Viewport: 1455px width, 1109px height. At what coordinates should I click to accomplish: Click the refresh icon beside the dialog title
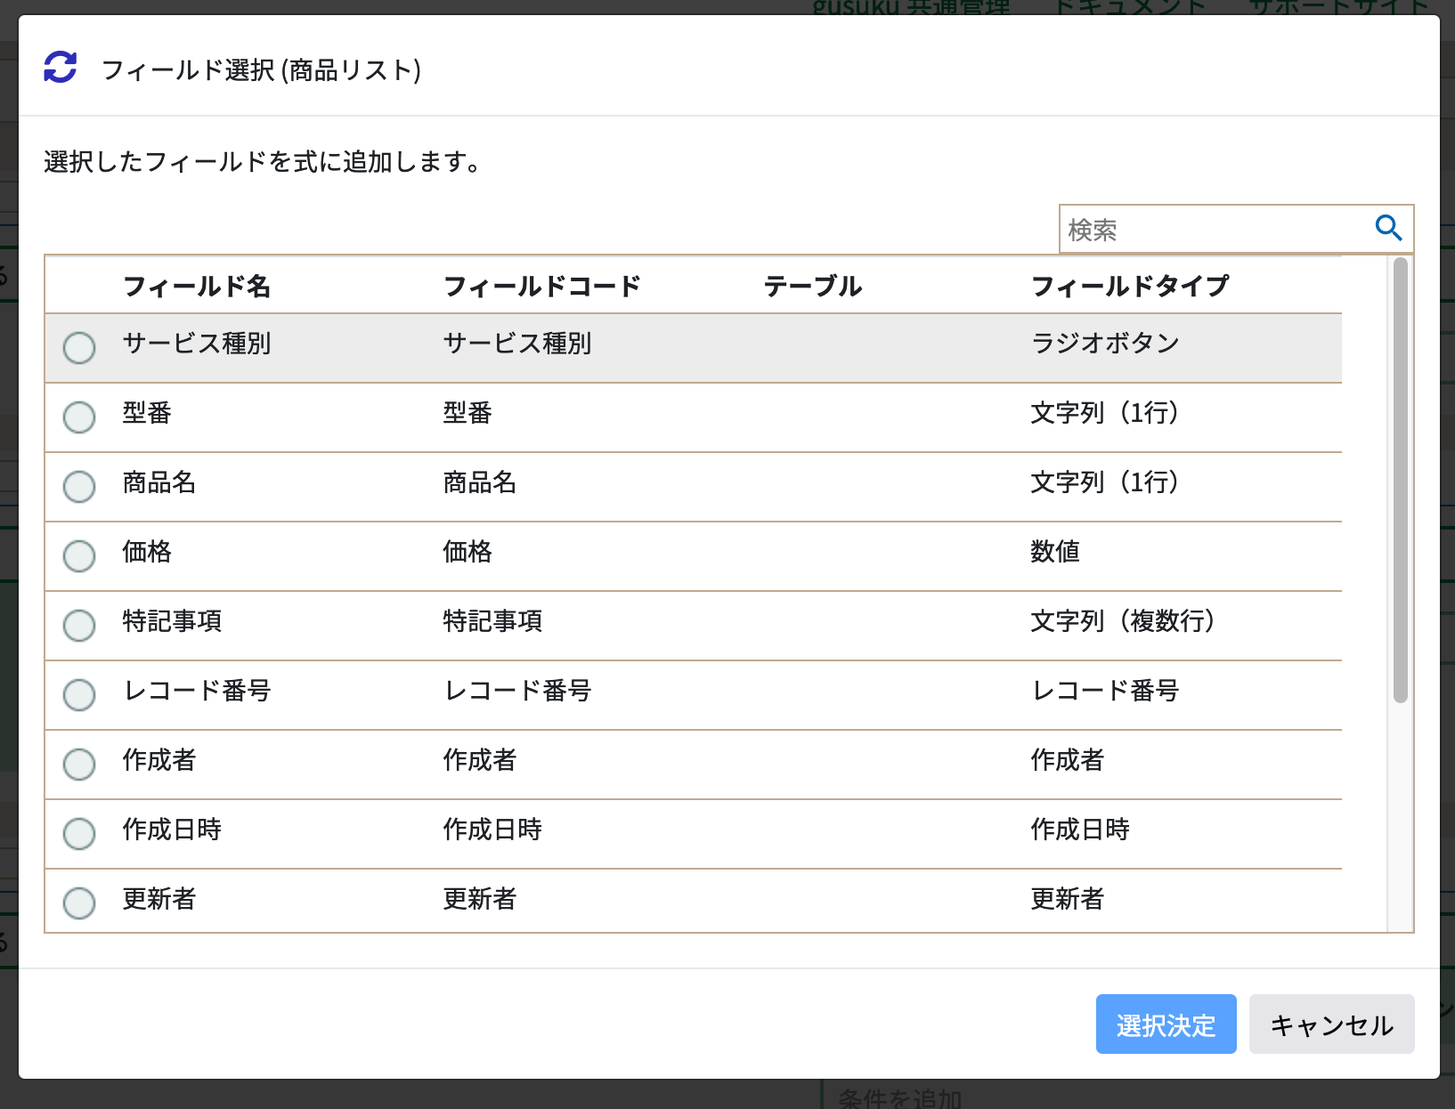[60, 66]
